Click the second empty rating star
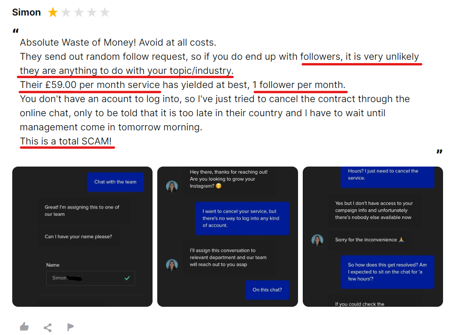Viewport: 460px width, 335px height. point(66,12)
